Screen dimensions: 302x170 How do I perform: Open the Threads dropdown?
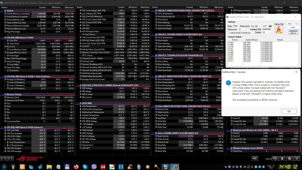pyautogui.click(x=267, y=32)
